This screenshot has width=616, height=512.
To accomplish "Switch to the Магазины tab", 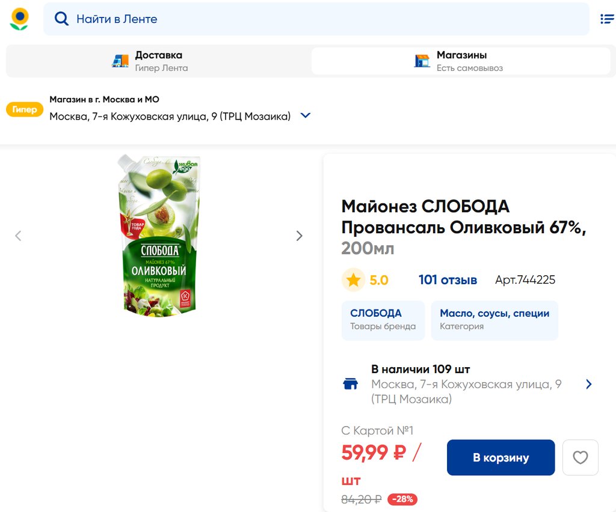I will 461,61.
